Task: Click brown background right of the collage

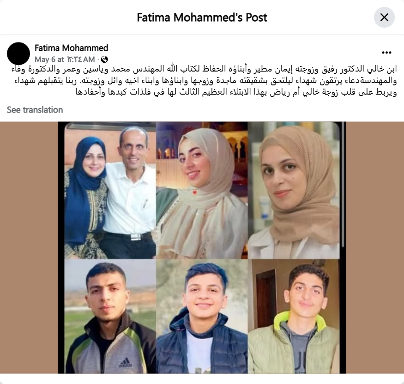Action: click(375, 248)
